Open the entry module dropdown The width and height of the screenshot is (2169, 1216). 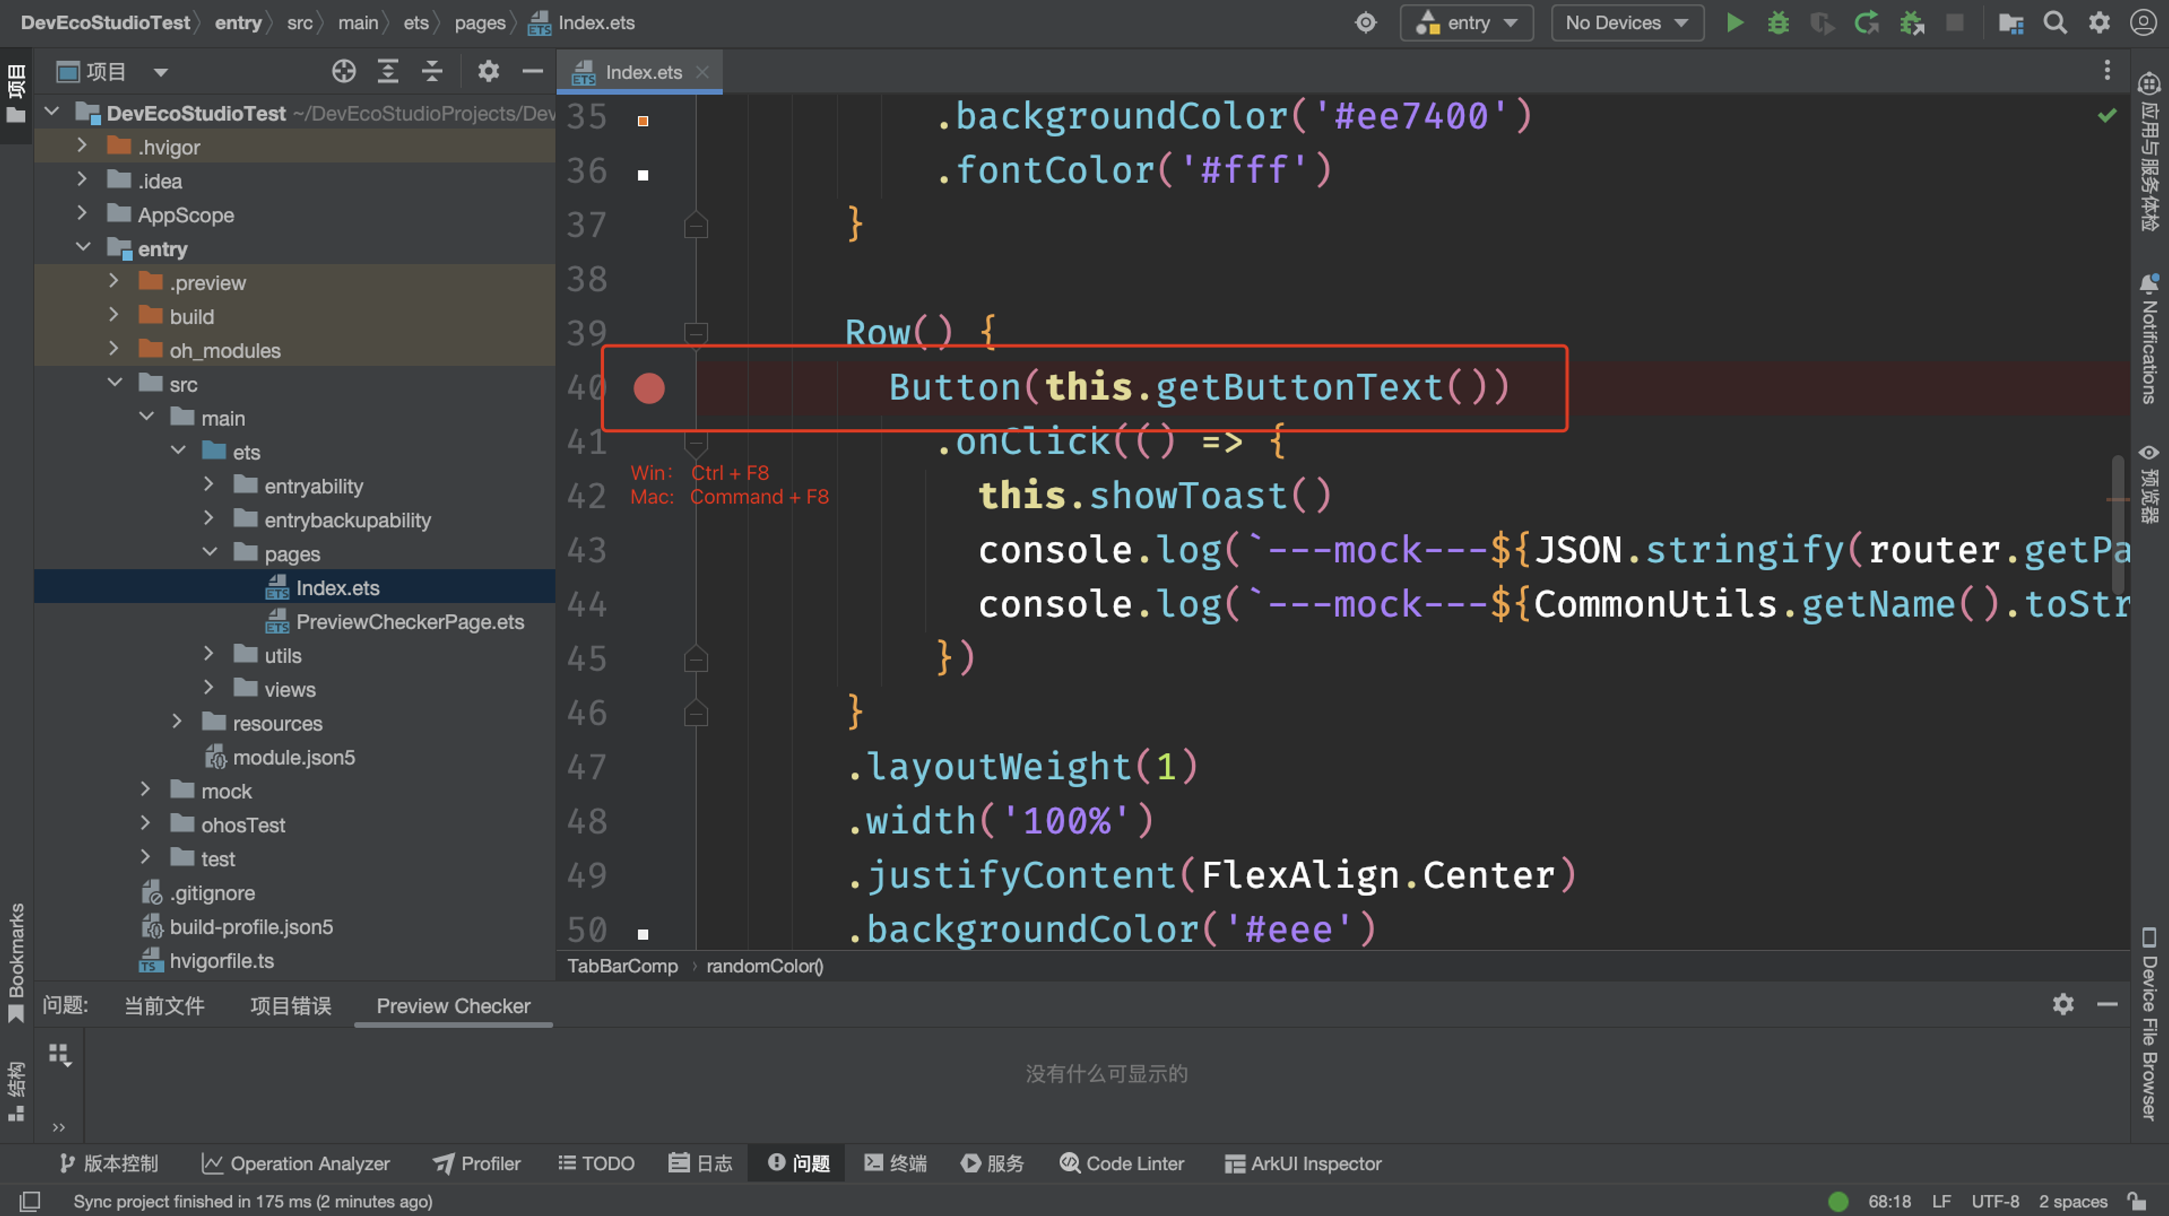pyautogui.click(x=1467, y=23)
